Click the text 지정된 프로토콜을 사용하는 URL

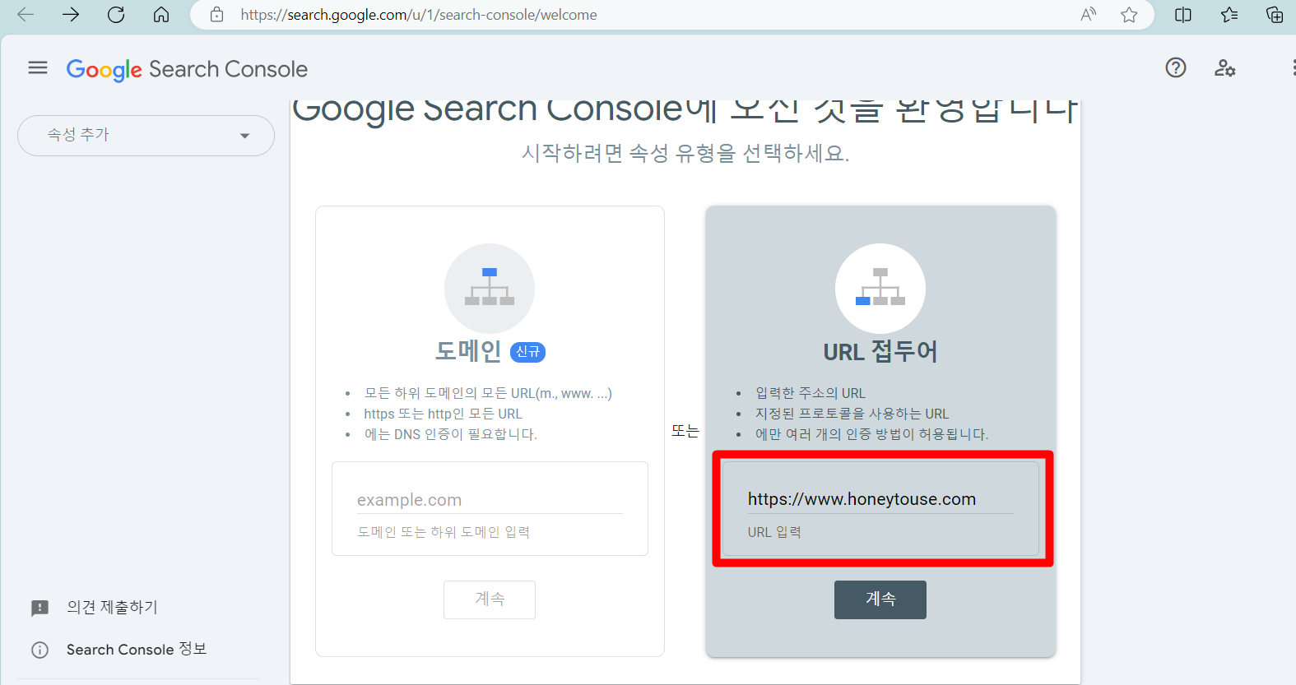(x=852, y=414)
